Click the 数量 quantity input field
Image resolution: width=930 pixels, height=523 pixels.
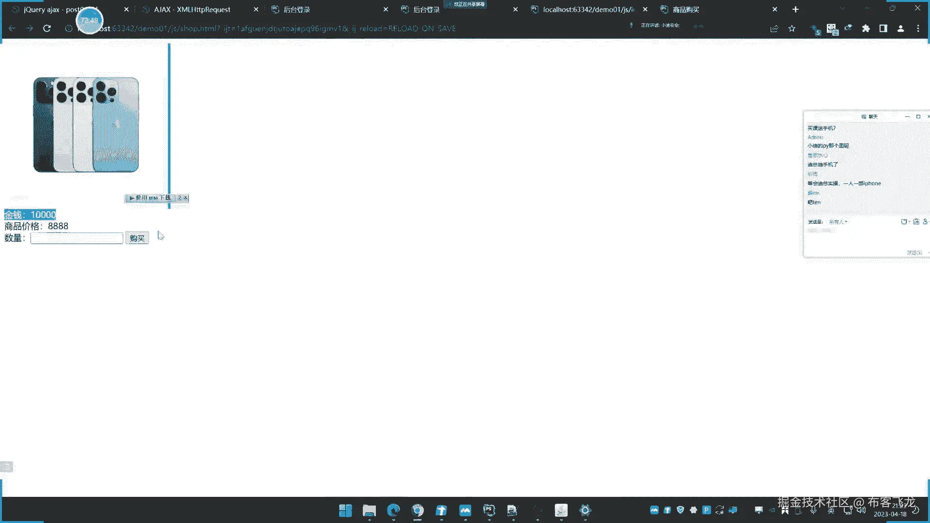77,238
